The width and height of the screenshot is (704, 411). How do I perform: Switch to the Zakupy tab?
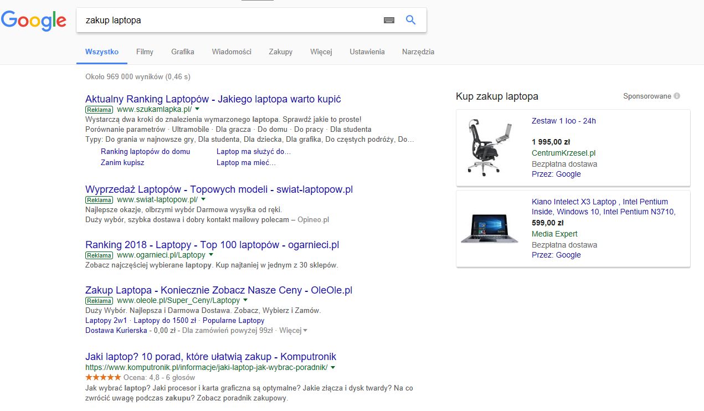(x=281, y=52)
